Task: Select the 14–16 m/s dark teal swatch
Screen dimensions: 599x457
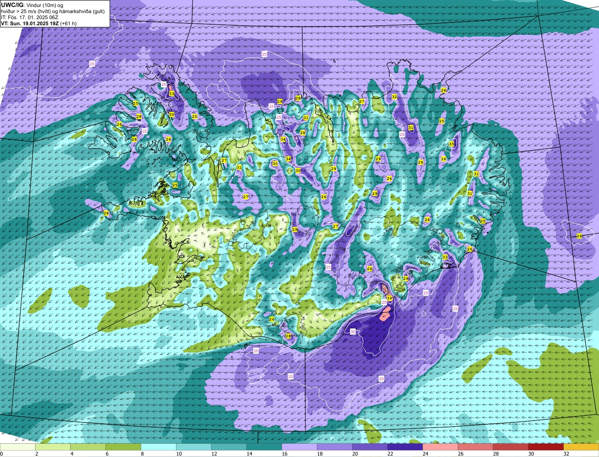Action: 264,447
